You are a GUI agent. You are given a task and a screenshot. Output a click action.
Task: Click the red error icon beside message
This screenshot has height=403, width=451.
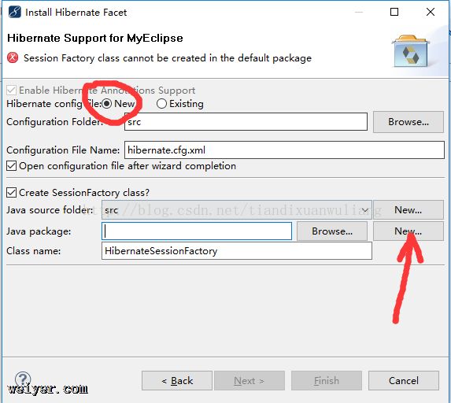[x=13, y=57]
